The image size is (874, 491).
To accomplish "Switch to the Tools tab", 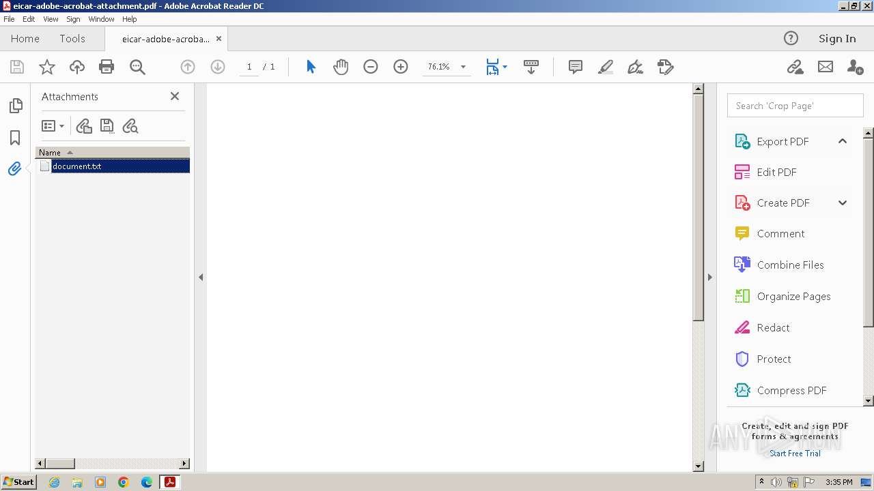I will tap(72, 38).
